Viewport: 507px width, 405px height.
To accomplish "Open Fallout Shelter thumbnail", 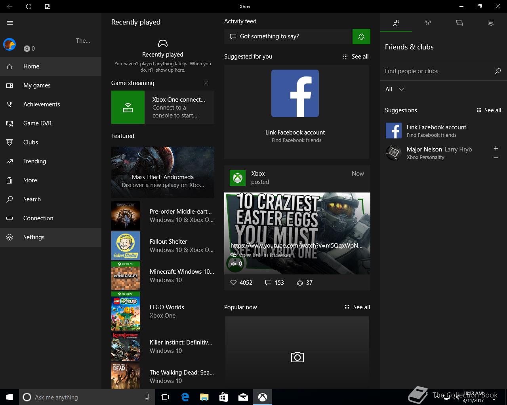I will click(x=126, y=246).
